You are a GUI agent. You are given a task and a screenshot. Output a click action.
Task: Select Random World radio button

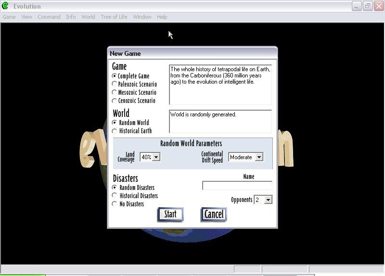point(115,123)
